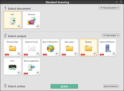Click the Select output heading text
This screenshot has width=124, height=91.
[17, 36]
